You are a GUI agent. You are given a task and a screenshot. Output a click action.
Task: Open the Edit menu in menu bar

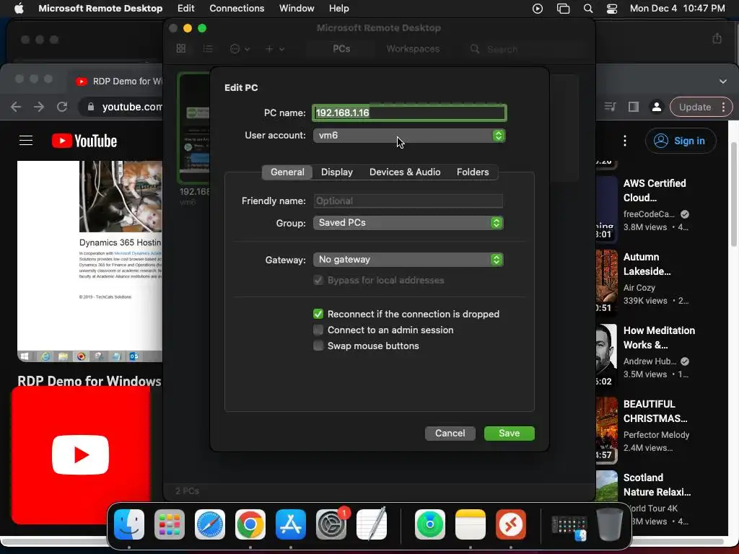coord(185,8)
